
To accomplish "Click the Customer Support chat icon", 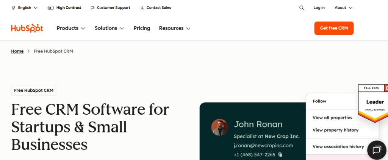I will (x=93, y=8).
